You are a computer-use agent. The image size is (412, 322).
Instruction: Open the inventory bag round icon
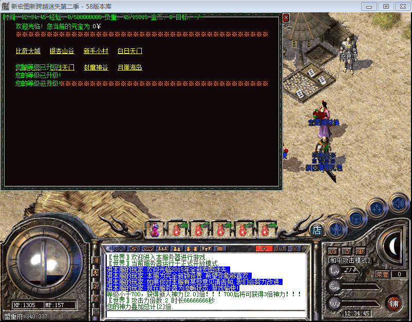tap(357, 219)
